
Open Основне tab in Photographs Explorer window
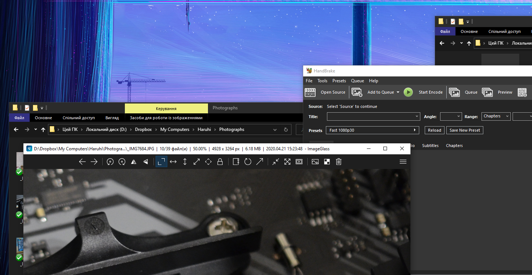[43, 118]
